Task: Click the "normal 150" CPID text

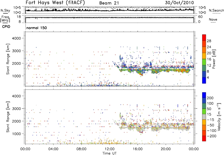Action: tap(37, 28)
